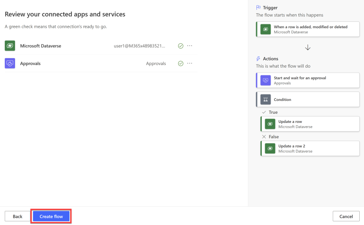Click the True branch checkmark icon
364x225 pixels.
[x=264, y=112]
